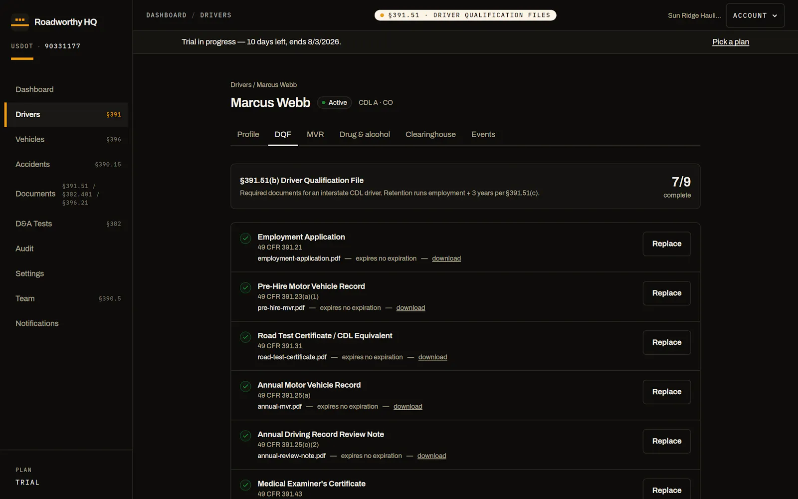Viewport: 798px width, 499px height.
Task: Replace the Medical Examiner's Certificate file
Action: tap(667, 490)
